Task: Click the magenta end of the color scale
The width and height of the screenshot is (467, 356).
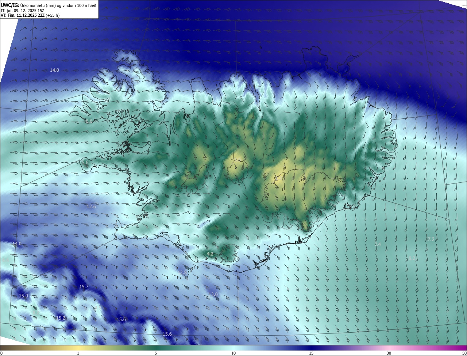Action: [x=462, y=348]
